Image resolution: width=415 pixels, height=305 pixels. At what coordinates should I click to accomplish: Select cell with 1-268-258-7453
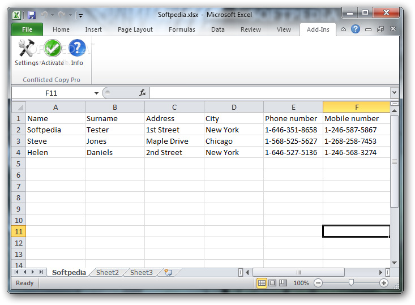coord(357,141)
